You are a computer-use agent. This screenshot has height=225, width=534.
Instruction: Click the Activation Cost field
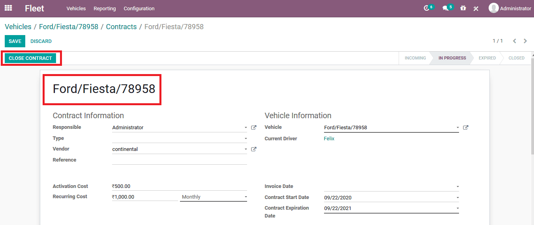(180, 186)
